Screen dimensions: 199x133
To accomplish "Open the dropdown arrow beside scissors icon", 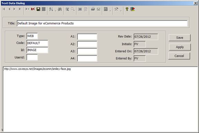I will pyautogui.click(x=56, y=11).
